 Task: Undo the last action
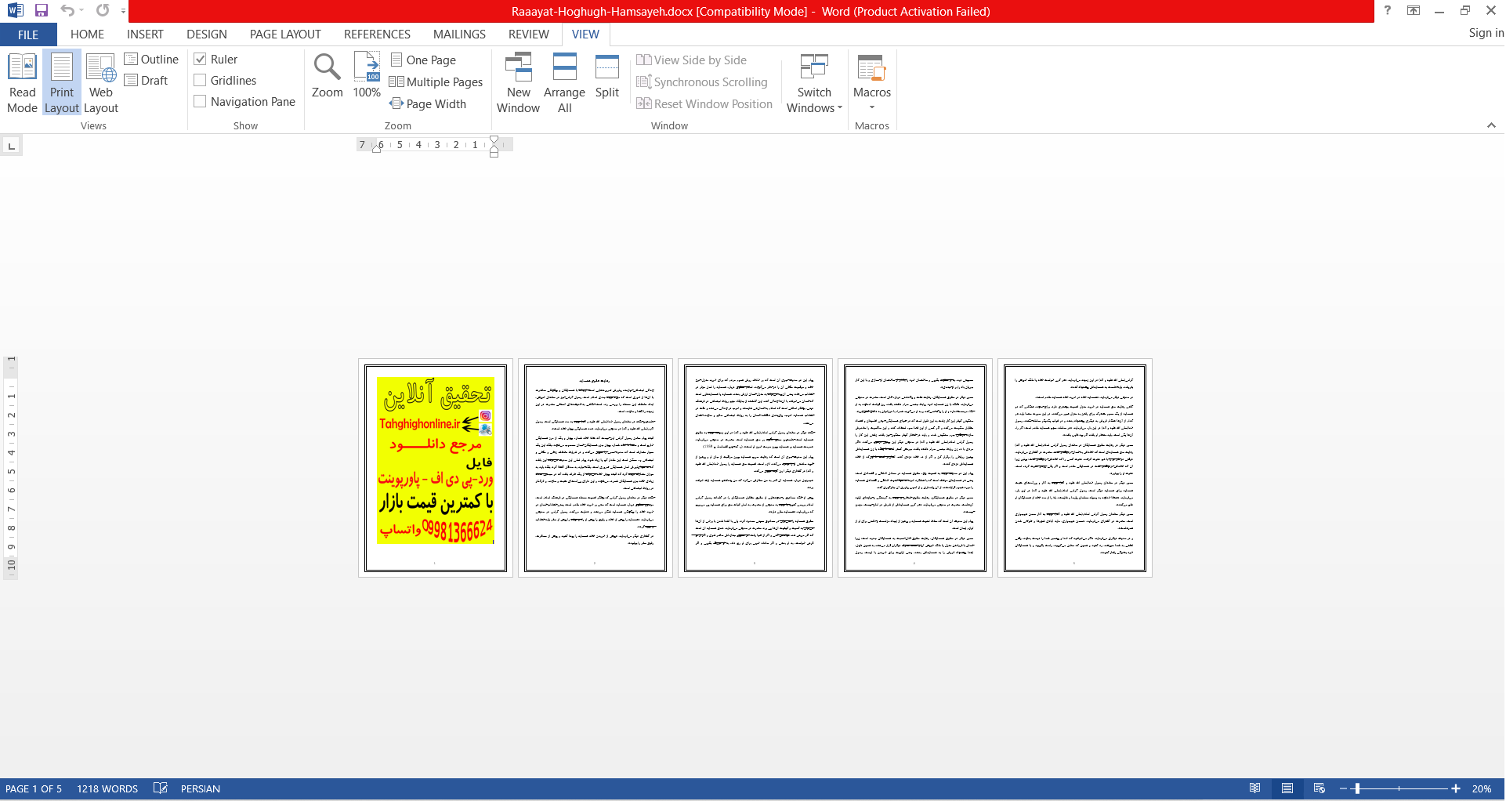coord(67,11)
